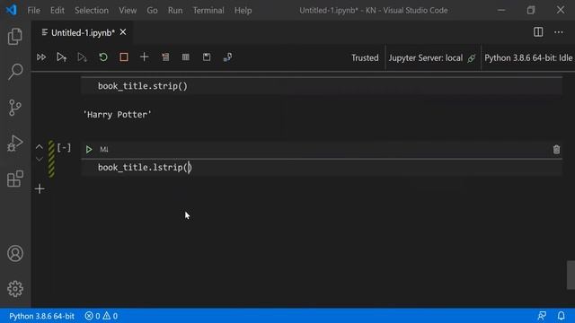Select the Python 3.8.6 64-bit: Idle kernel picker
Viewport: 575px width, 323px height.
[x=528, y=57]
